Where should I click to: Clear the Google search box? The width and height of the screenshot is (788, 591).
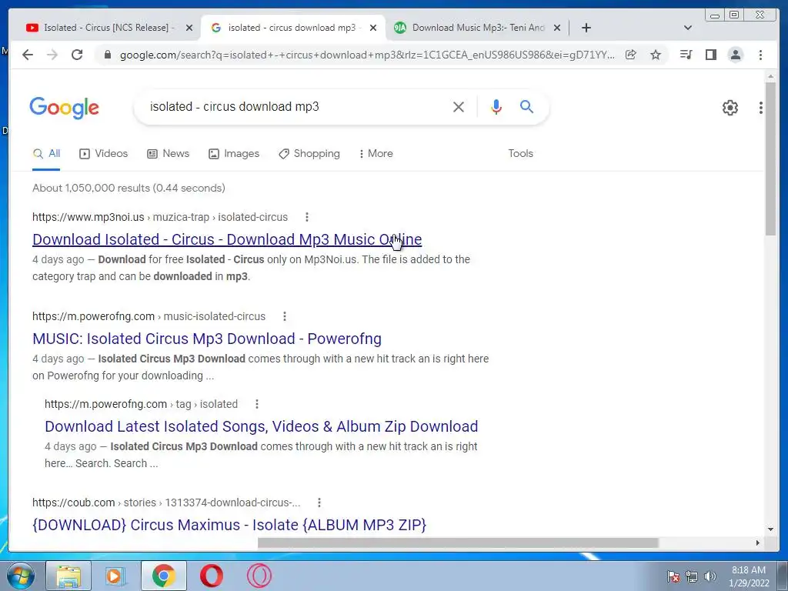[x=459, y=106]
